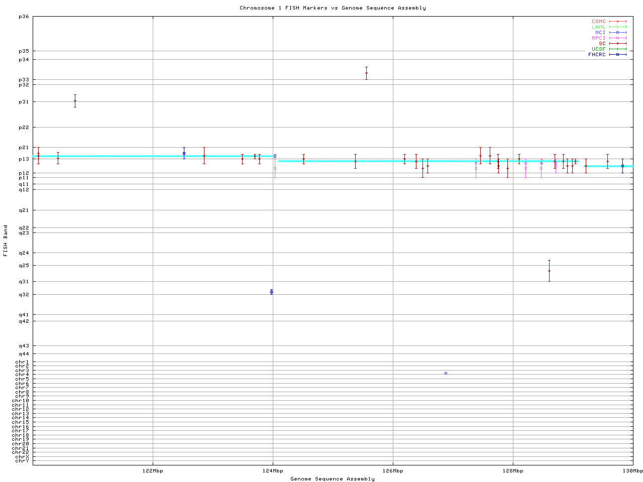Click the FISH Band vertical axis label
This screenshot has width=643, height=482.
(6, 240)
